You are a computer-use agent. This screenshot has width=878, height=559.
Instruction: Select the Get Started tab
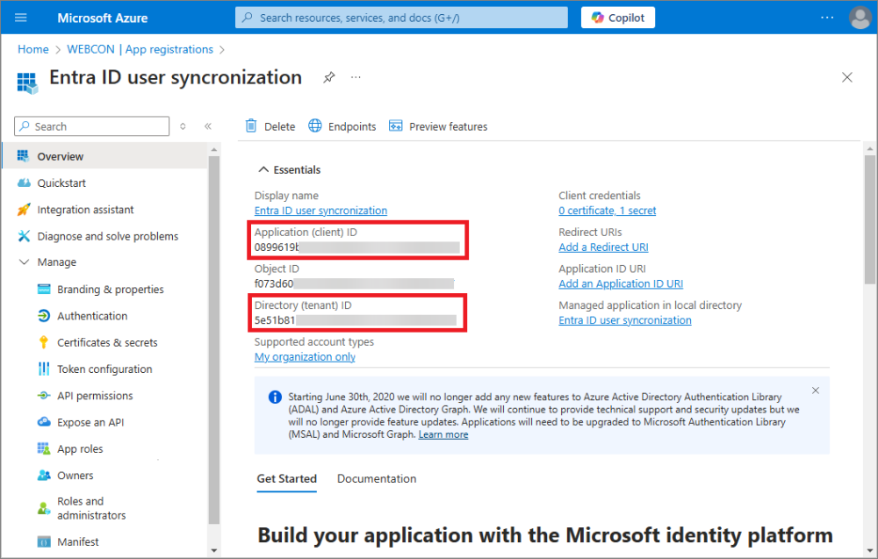click(x=286, y=478)
